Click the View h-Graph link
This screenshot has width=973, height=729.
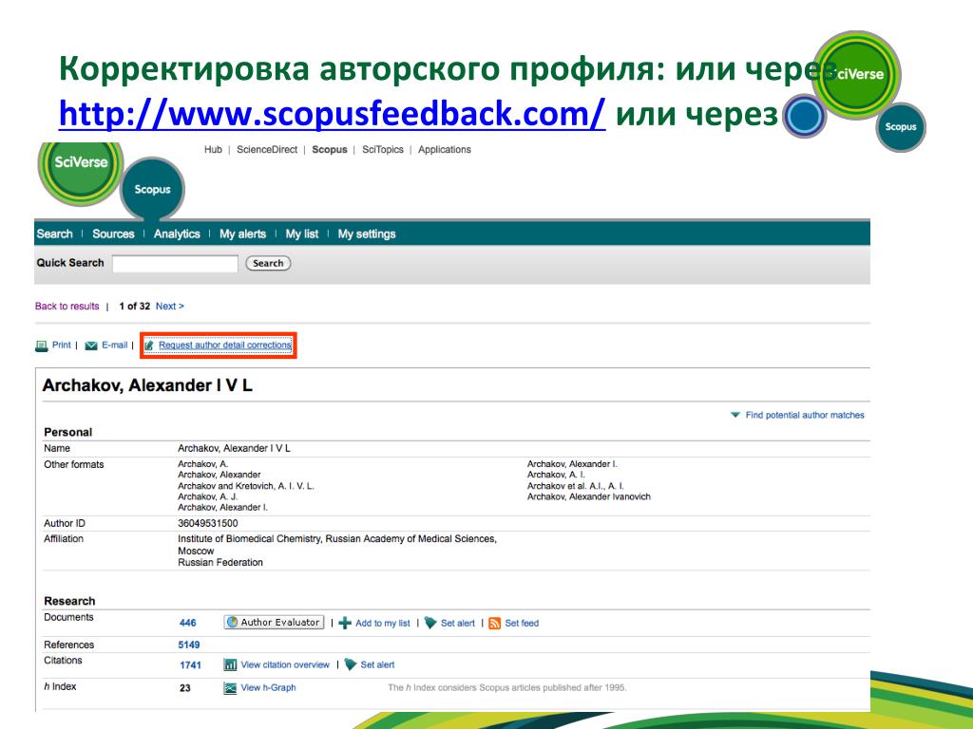pos(268,687)
